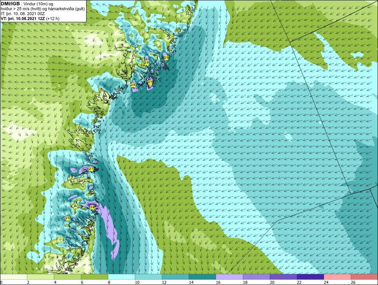Viewport: 378px width, 285px height.
Task: Click the legend number 16
Action: point(218,282)
